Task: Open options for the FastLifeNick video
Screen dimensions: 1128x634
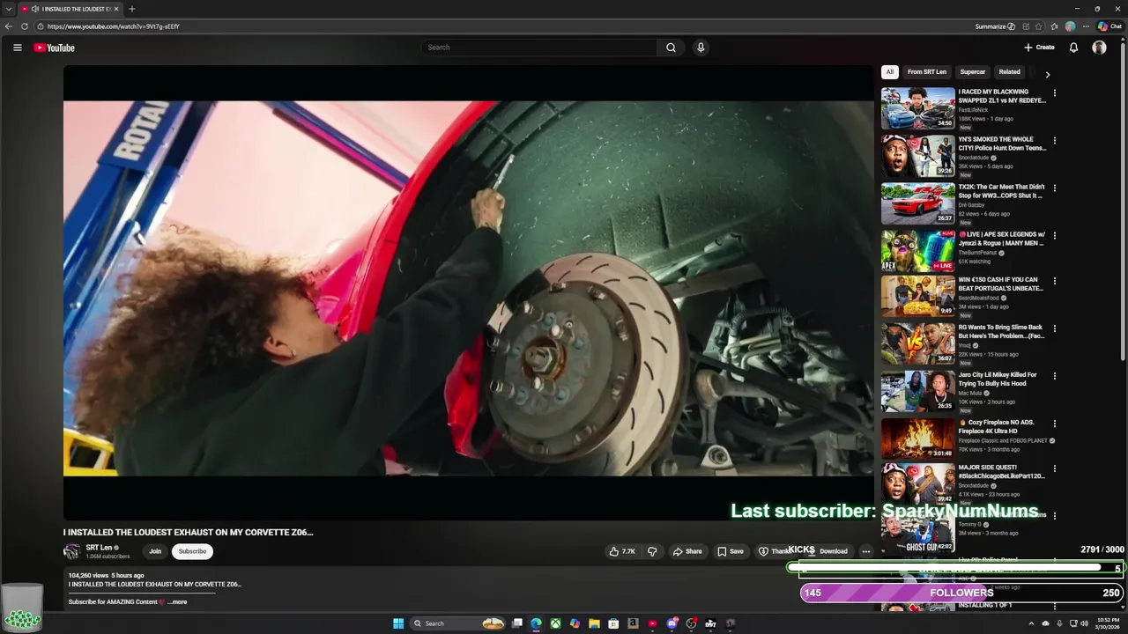Action: [x=1054, y=92]
